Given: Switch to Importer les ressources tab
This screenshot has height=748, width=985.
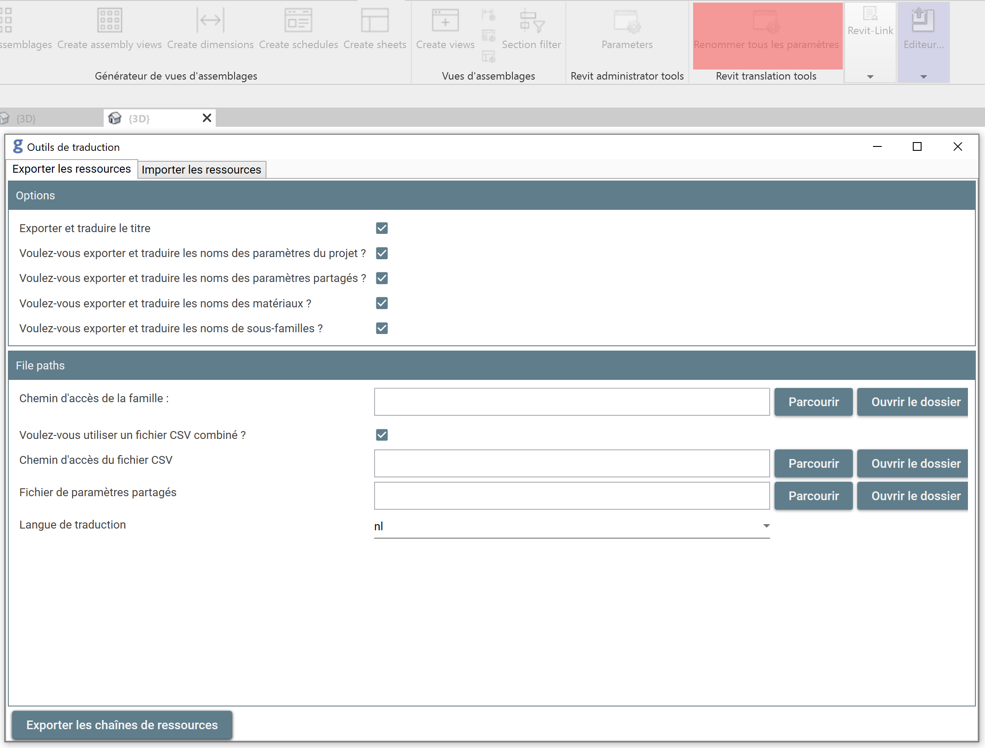Looking at the screenshot, I should (x=201, y=170).
